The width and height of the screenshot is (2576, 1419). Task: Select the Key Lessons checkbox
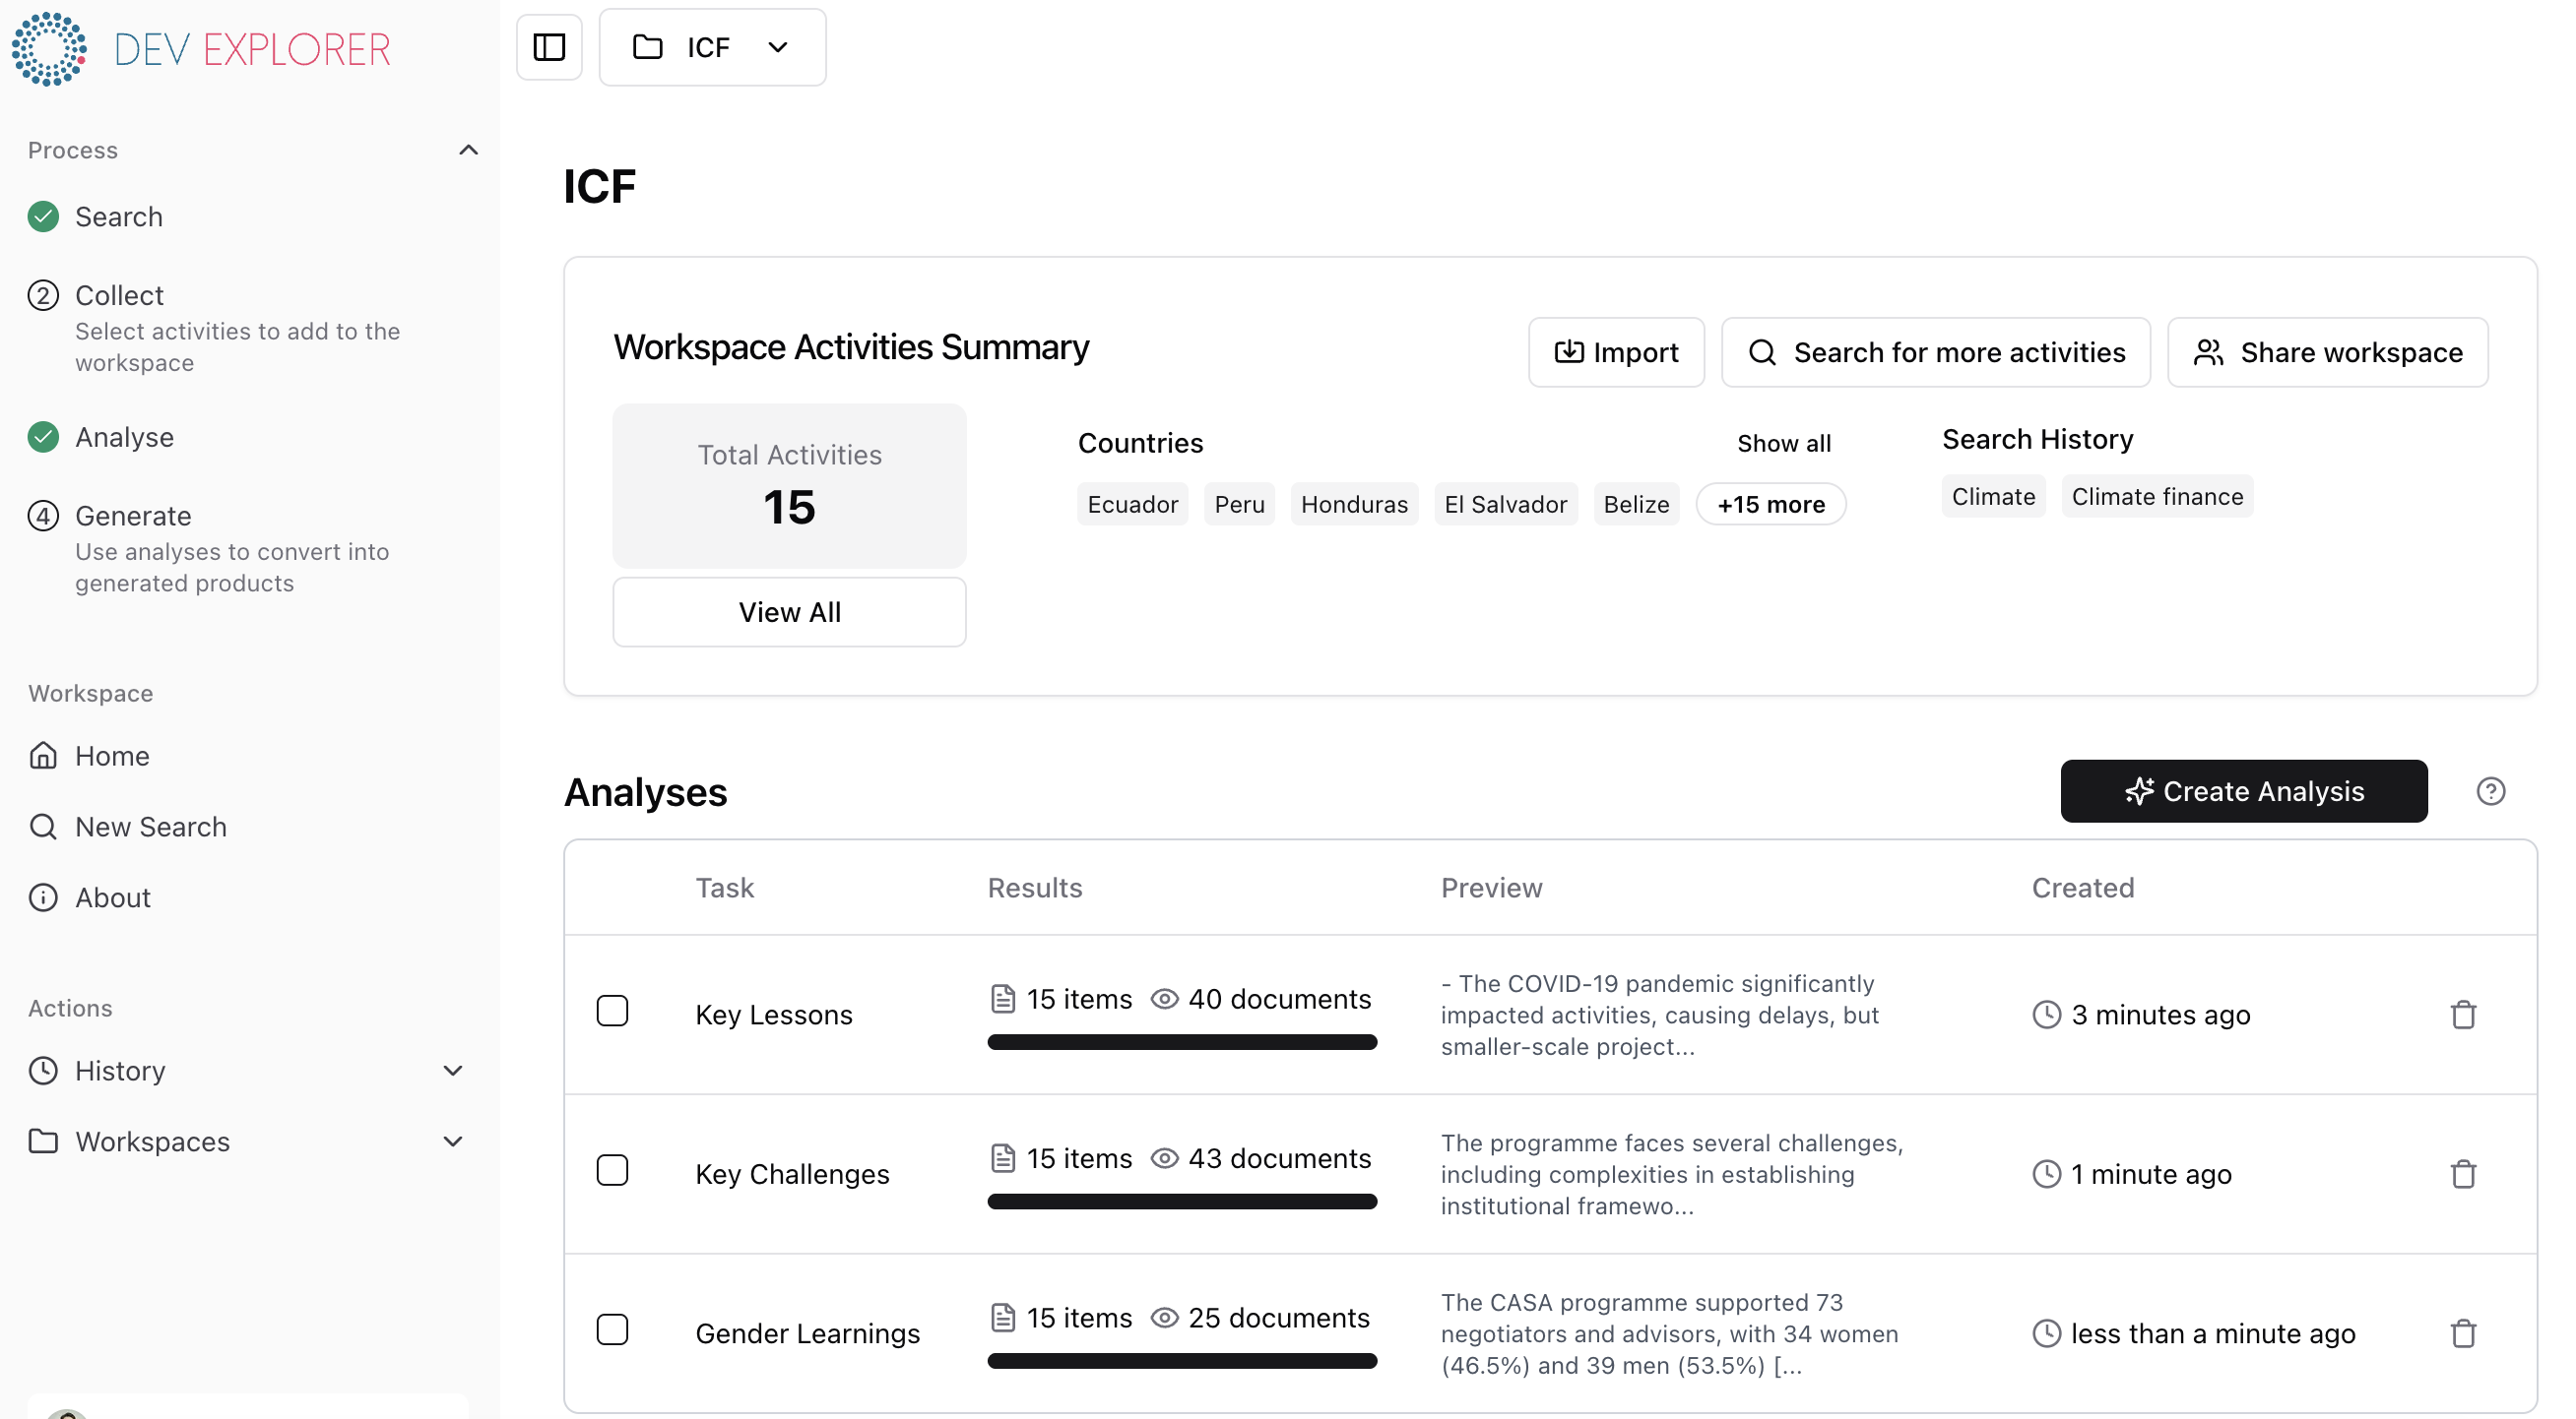(613, 1011)
